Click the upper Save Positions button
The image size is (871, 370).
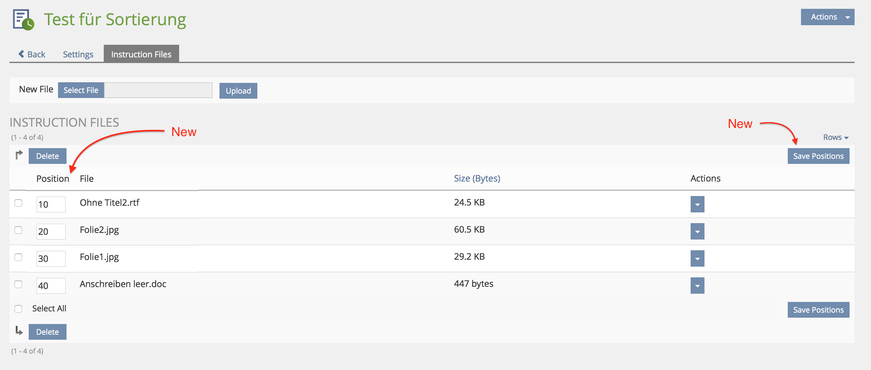click(x=818, y=156)
